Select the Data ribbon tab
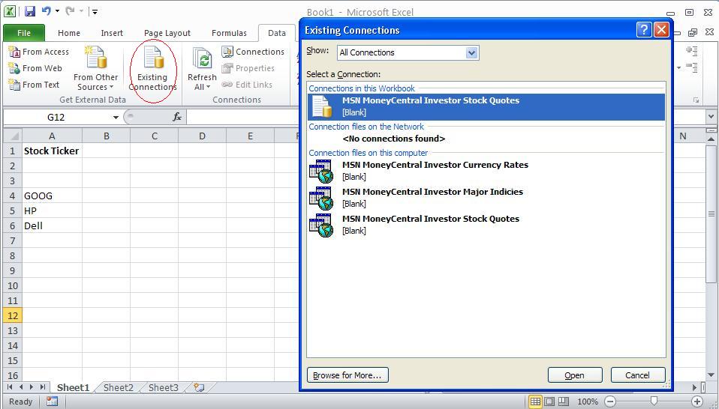Screen dimensions: 719x409 [x=276, y=33]
